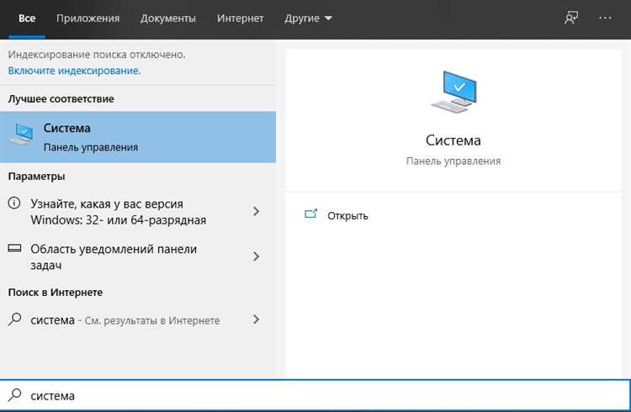Switch to the Интернет tab
The height and width of the screenshot is (412, 631).
(x=241, y=18)
